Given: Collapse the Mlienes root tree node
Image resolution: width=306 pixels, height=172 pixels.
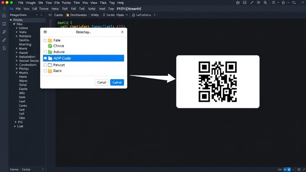Looking at the screenshot, I should point(11,20).
